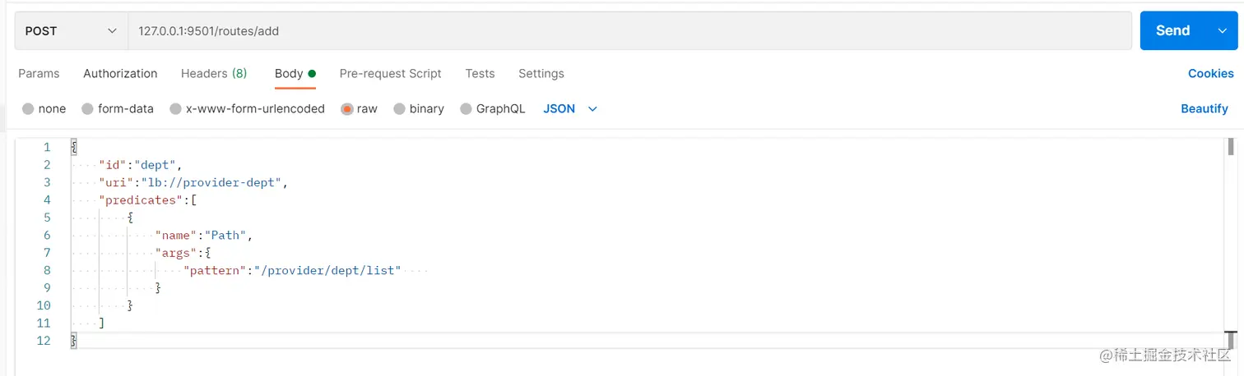Screen dimensions: 1244x376
Task: Open the POST method dropdown
Action: (72, 31)
